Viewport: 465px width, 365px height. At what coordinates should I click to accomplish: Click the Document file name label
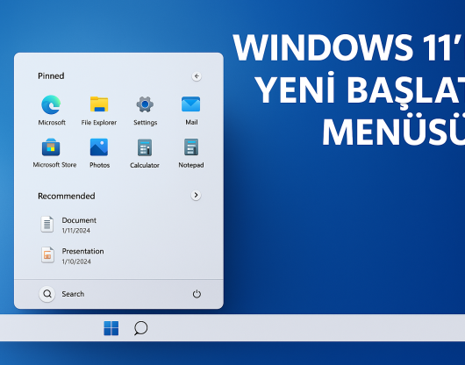79,220
